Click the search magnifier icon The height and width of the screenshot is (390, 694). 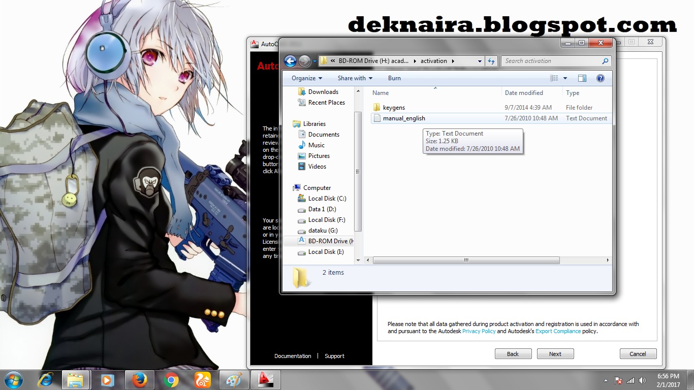pos(605,61)
